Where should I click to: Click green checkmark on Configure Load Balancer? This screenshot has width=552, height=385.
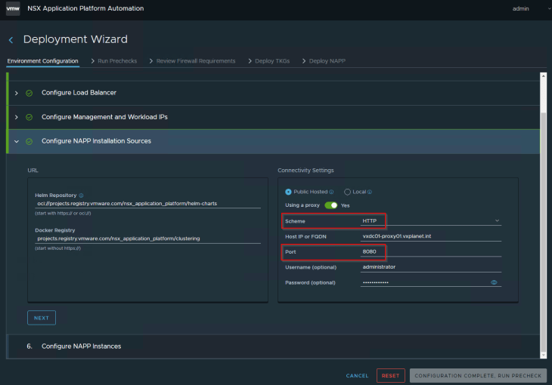29,93
